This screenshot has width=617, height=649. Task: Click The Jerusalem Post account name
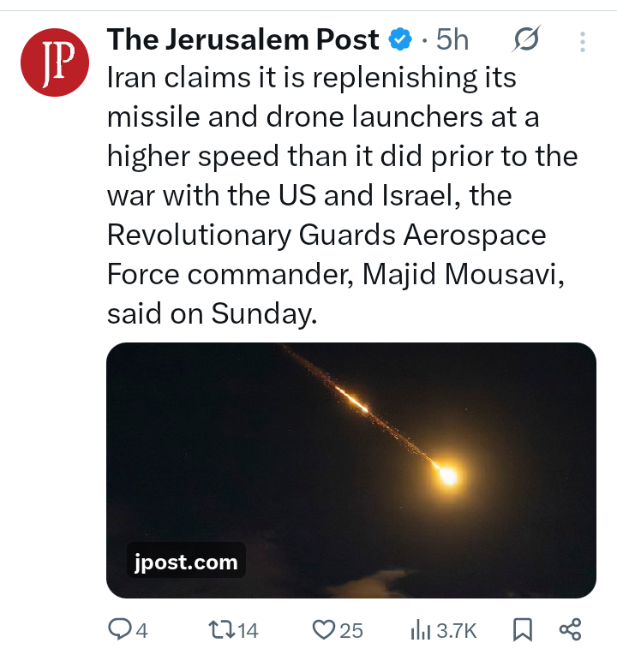(243, 39)
